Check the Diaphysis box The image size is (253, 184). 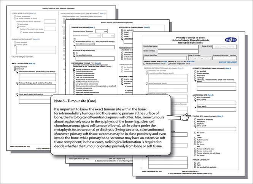click(x=195, y=124)
